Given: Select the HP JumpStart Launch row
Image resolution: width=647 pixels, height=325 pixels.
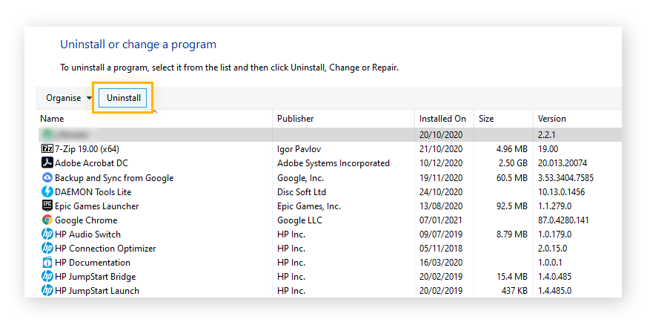Looking at the screenshot, I should (96, 291).
